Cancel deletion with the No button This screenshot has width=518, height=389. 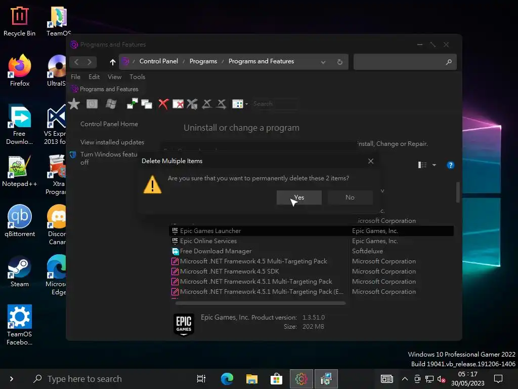(350, 198)
